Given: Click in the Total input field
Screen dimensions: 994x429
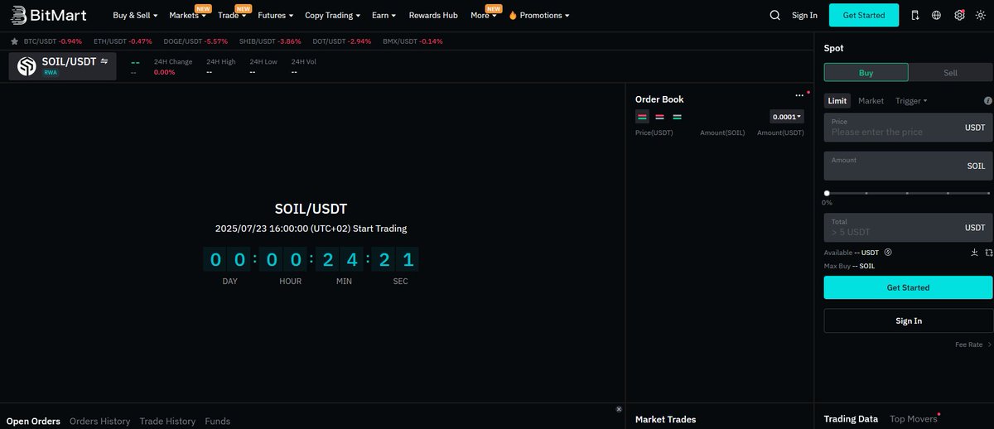Looking at the screenshot, I should coord(908,227).
